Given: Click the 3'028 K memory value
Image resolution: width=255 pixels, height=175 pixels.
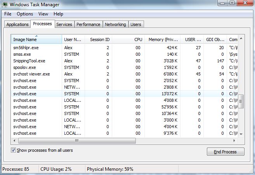Looking at the screenshot, I should (171, 61).
